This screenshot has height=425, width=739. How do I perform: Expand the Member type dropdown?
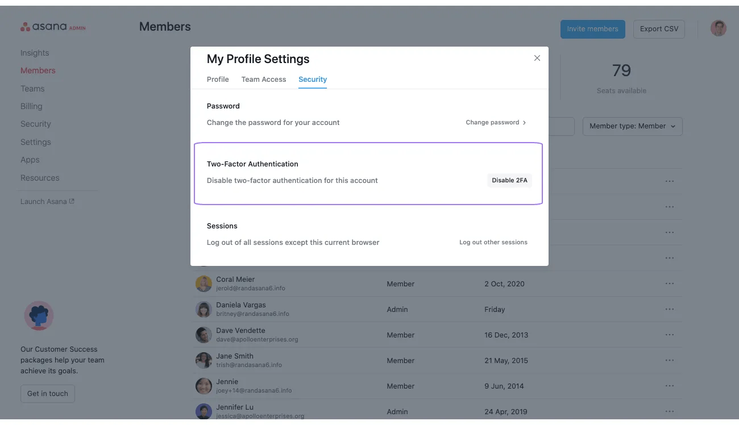[632, 126]
